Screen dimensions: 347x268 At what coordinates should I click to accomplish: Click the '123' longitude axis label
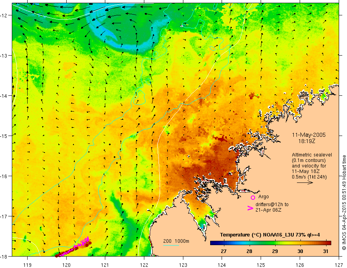183,265
